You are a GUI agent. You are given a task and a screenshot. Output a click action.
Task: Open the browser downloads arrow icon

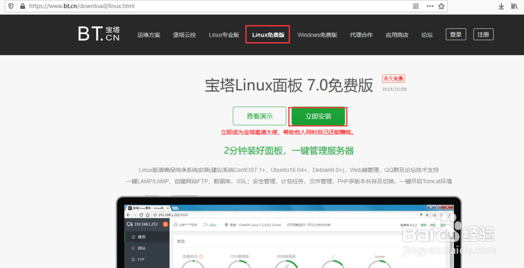[x=501, y=6]
